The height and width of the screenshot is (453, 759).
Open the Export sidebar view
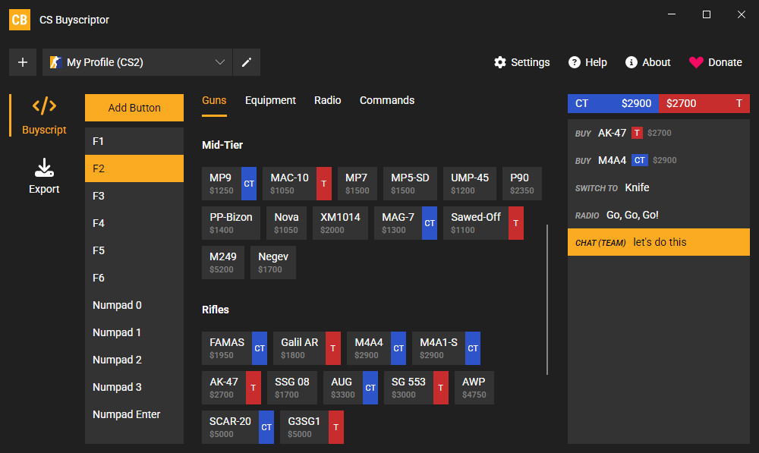(44, 176)
